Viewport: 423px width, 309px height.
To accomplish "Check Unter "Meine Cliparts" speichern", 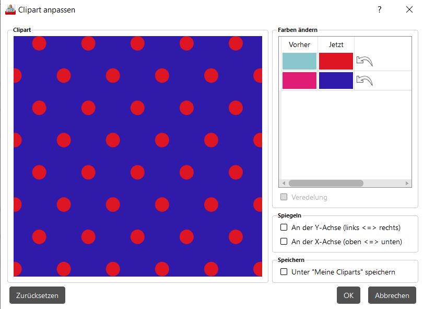I will 284,272.
